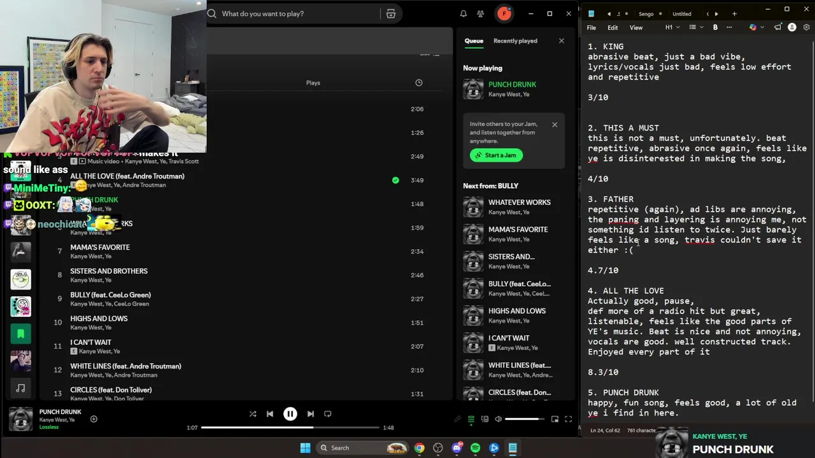The height and width of the screenshot is (458, 815).
Task: Open Spotify from the taskbar
Action: (x=475, y=448)
